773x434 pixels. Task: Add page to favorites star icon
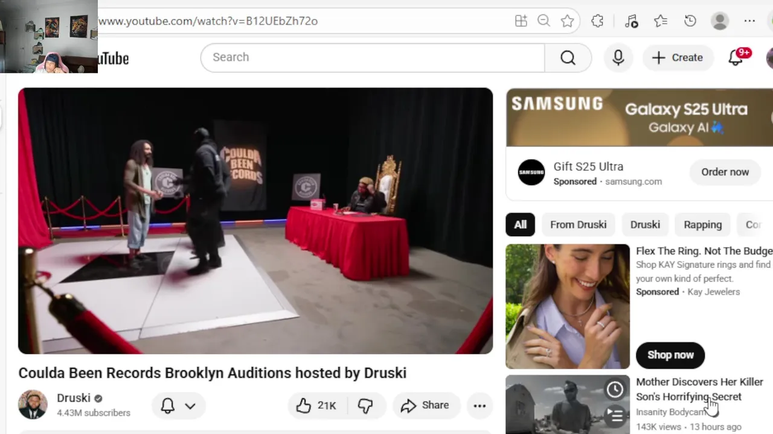coord(567,21)
